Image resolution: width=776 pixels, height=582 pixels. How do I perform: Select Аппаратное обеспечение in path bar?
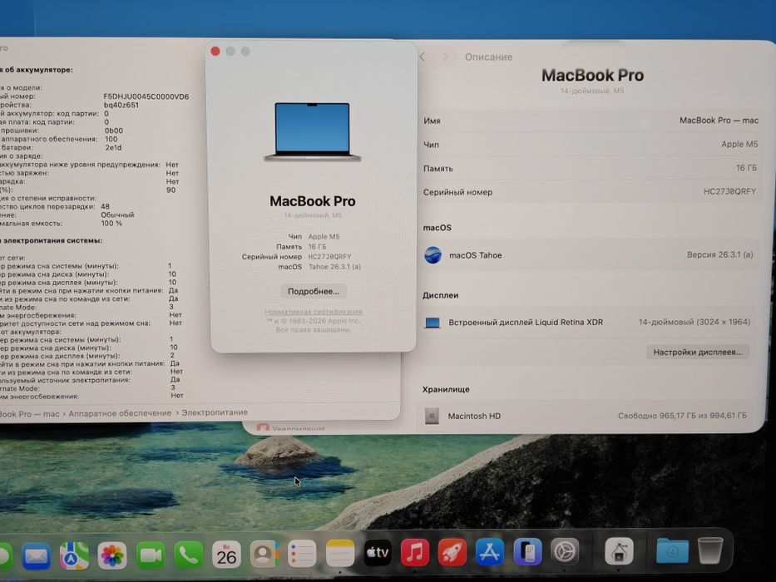click(x=120, y=413)
